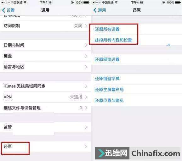The width and height of the screenshot is (182, 161).
Task: Open VPN row showing 未连接
Action: pos(45,97)
